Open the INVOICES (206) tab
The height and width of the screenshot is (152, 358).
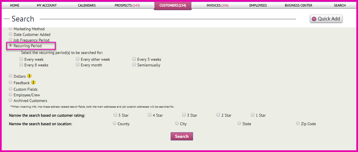point(217,5)
